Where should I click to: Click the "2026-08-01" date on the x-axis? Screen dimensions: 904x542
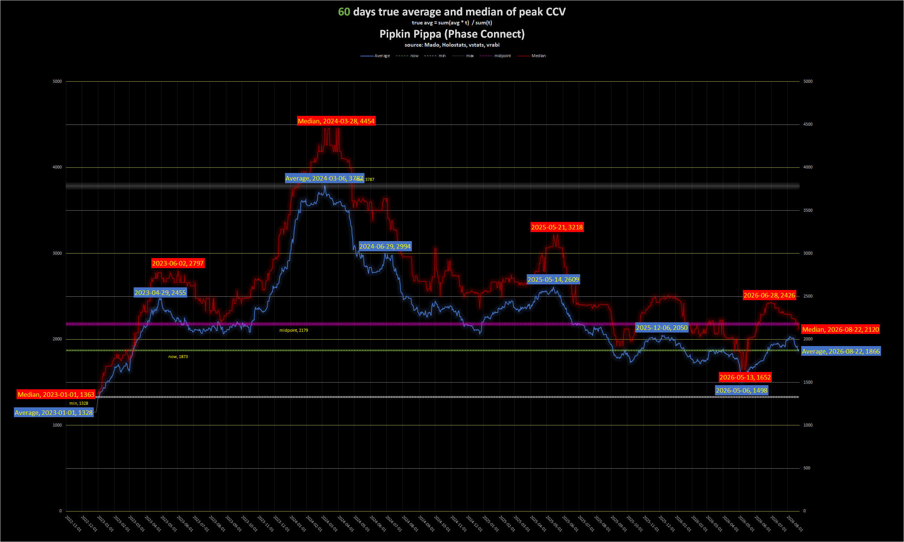pyautogui.click(x=795, y=524)
